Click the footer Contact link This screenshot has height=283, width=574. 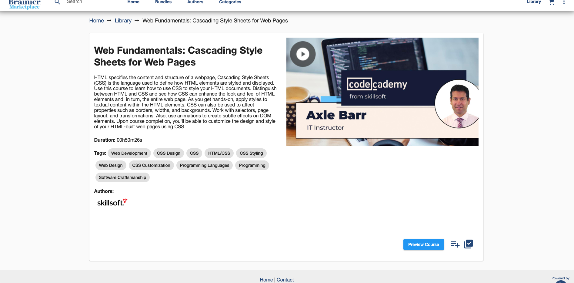click(285, 280)
